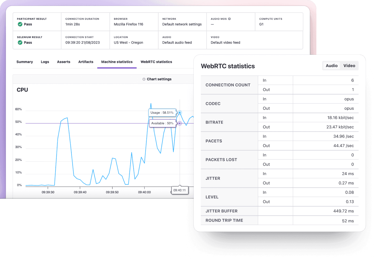
Task: Click the Usage data point on CPU chart
Action: click(180, 113)
